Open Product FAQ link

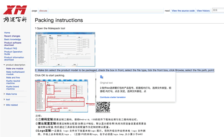pyautogui.click(x=10, y=48)
